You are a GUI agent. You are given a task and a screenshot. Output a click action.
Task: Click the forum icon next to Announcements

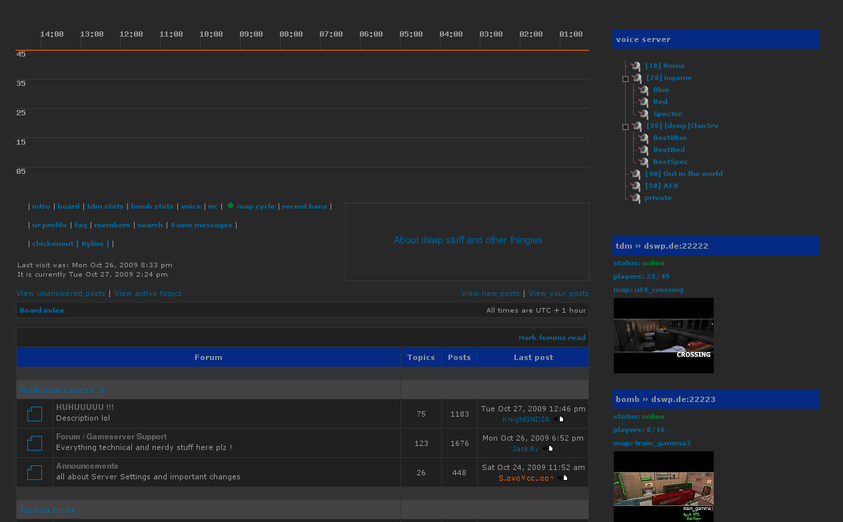(35, 473)
